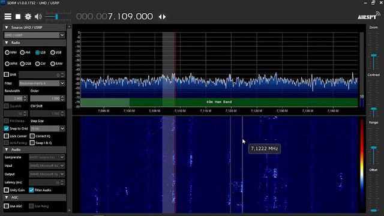384x216 pixels.
Task: Click the 7,120 M spectrum axis label
Action: click(x=231, y=111)
